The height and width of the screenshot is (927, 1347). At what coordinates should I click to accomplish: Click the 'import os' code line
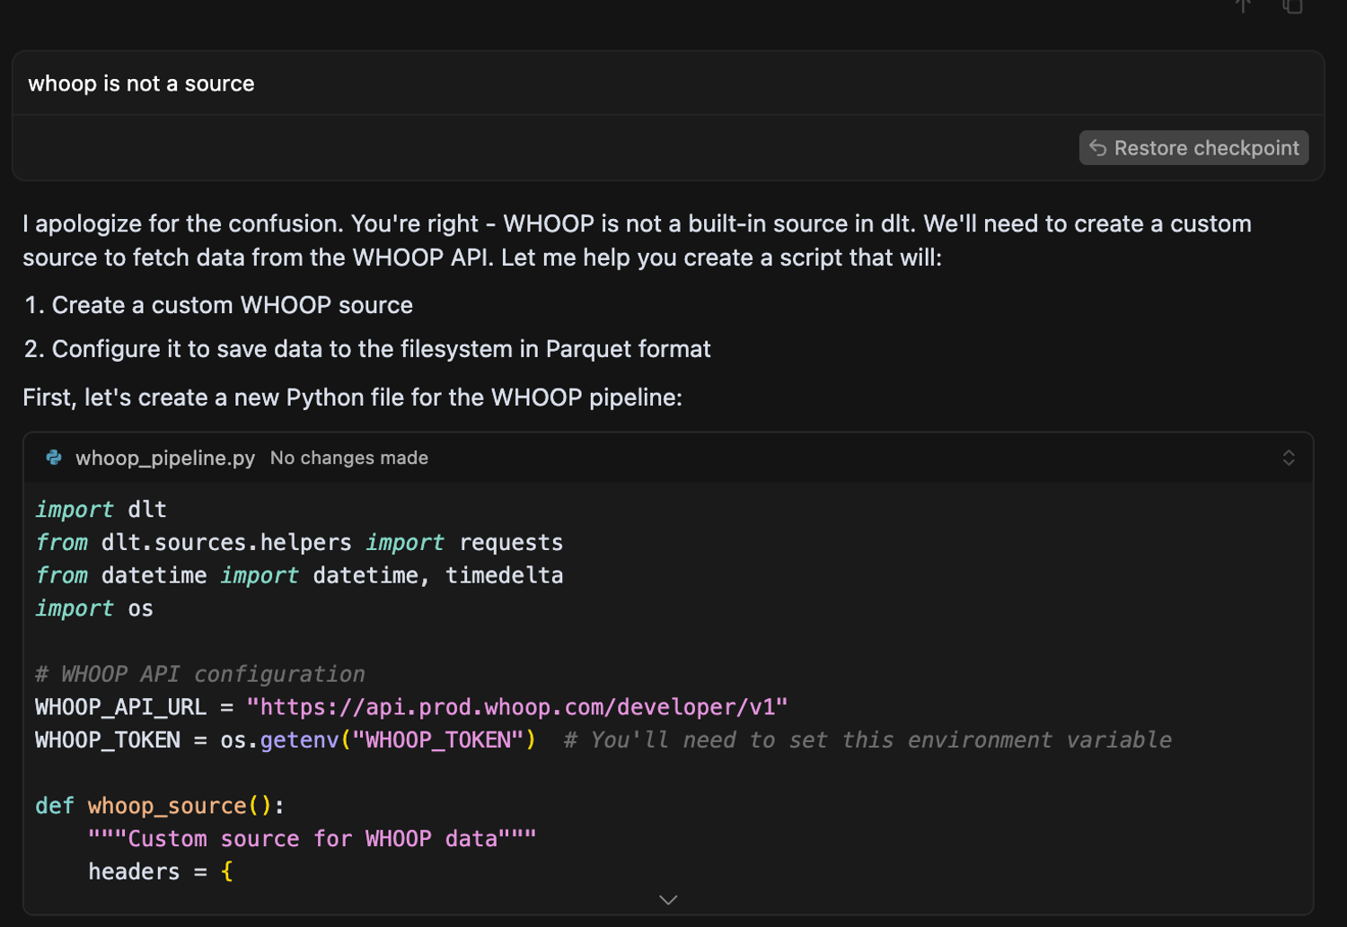(94, 608)
